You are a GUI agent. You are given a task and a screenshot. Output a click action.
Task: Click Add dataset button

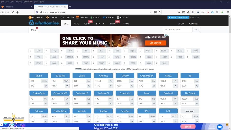(x=196, y=29)
